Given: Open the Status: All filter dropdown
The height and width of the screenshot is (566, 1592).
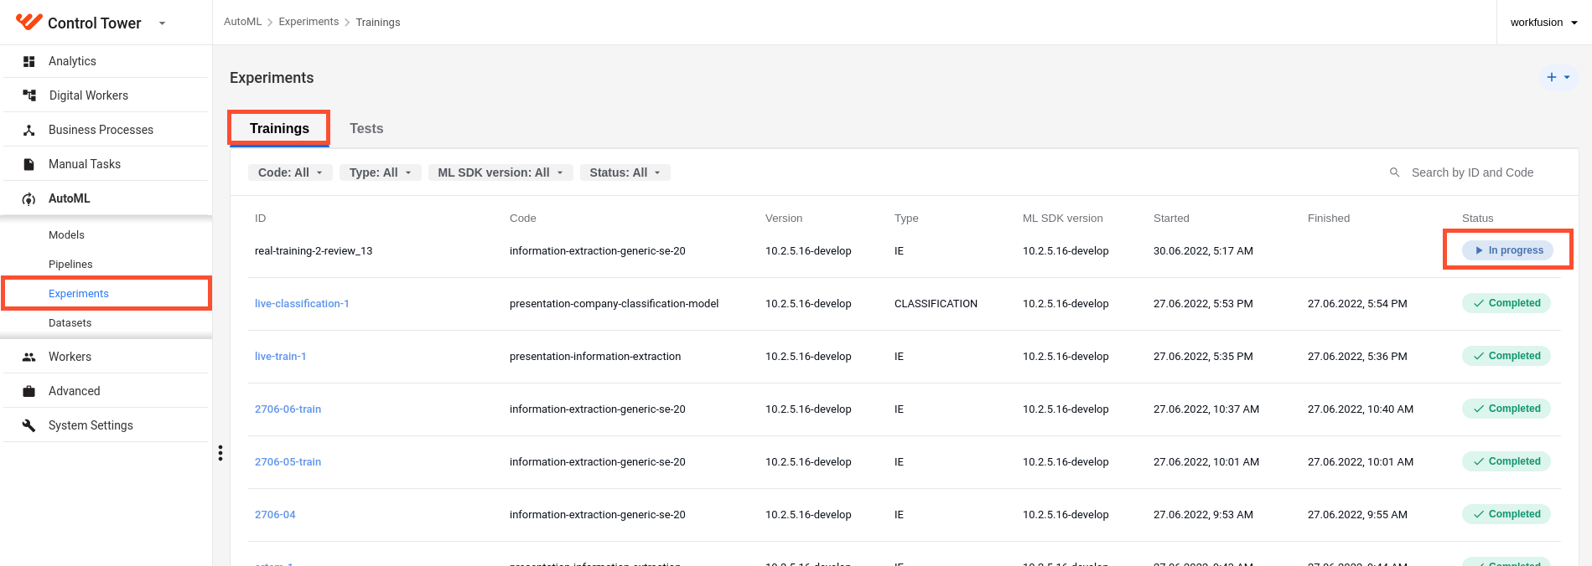Looking at the screenshot, I should coord(625,172).
